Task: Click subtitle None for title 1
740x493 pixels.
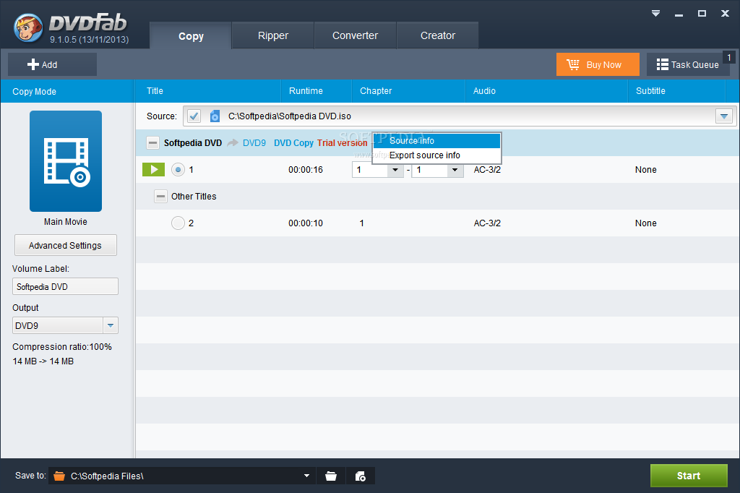Action: click(645, 170)
